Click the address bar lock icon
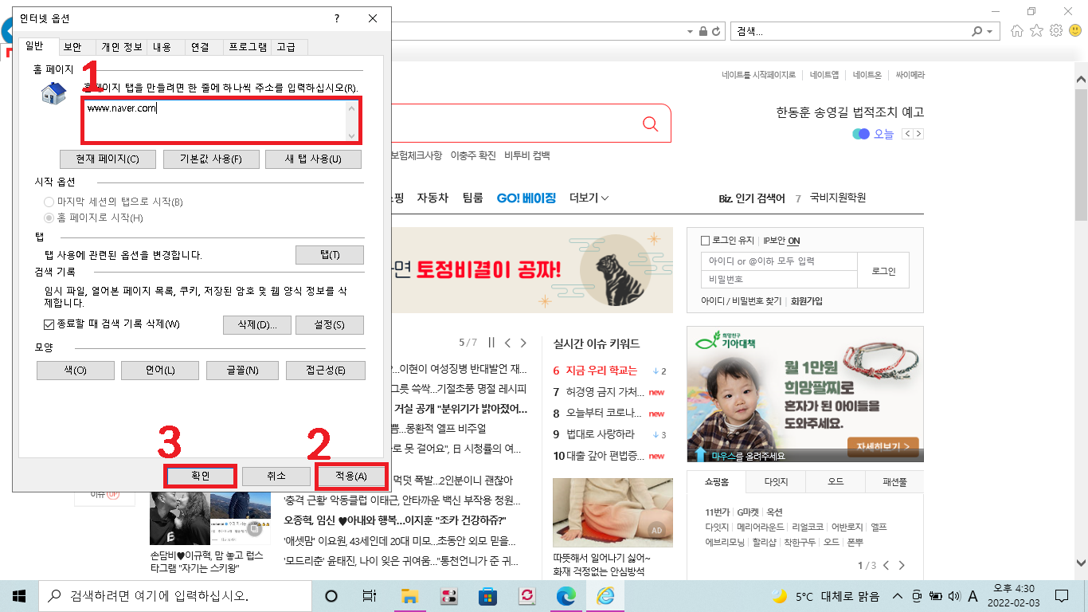Viewport: 1088px width, 612px height. click(703, 31)
